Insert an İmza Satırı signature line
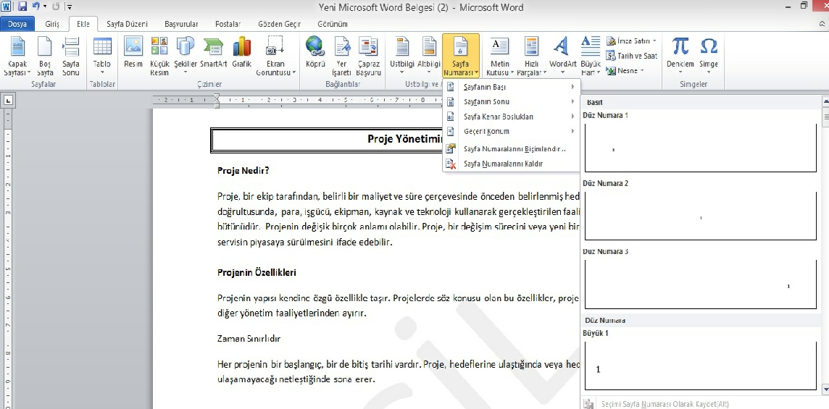This screenshot has height=409, width=829. [x=631, y=41]
